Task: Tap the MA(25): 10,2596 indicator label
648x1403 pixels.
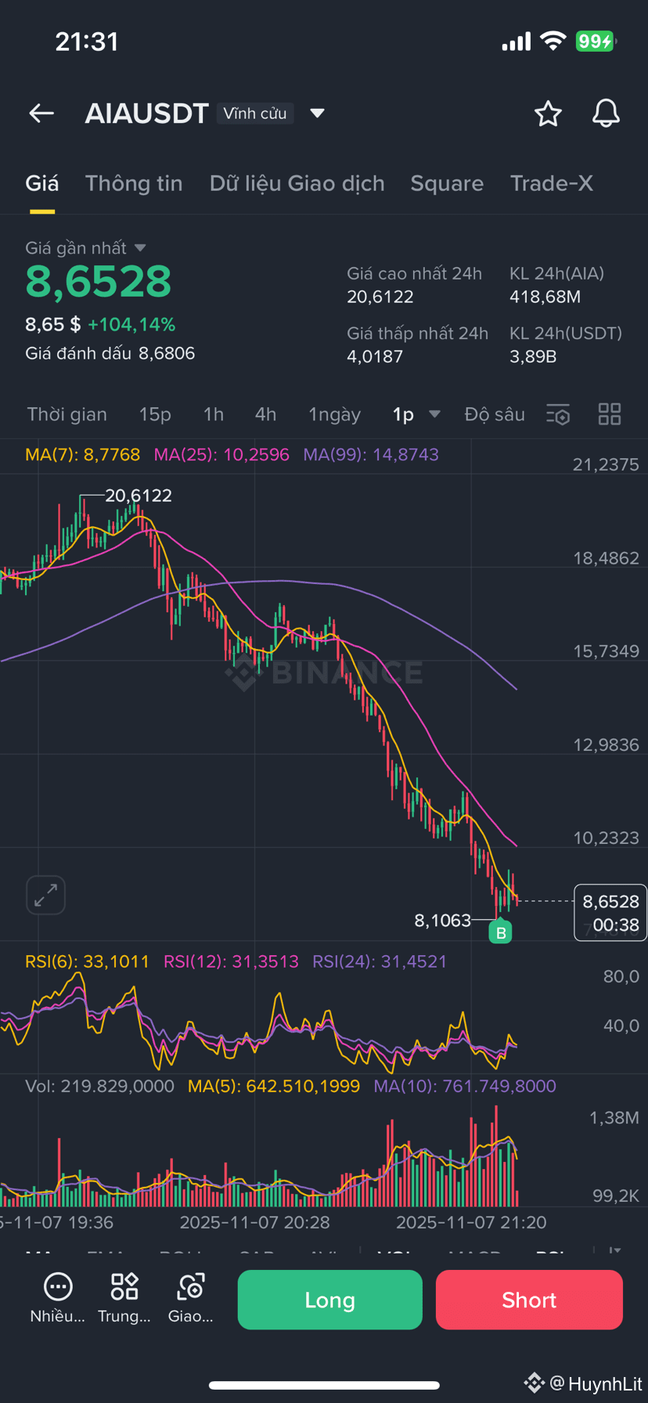Action: [221, 455]
